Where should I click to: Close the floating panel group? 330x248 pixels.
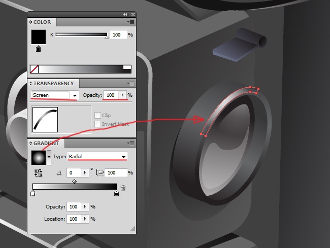point(133,14)
